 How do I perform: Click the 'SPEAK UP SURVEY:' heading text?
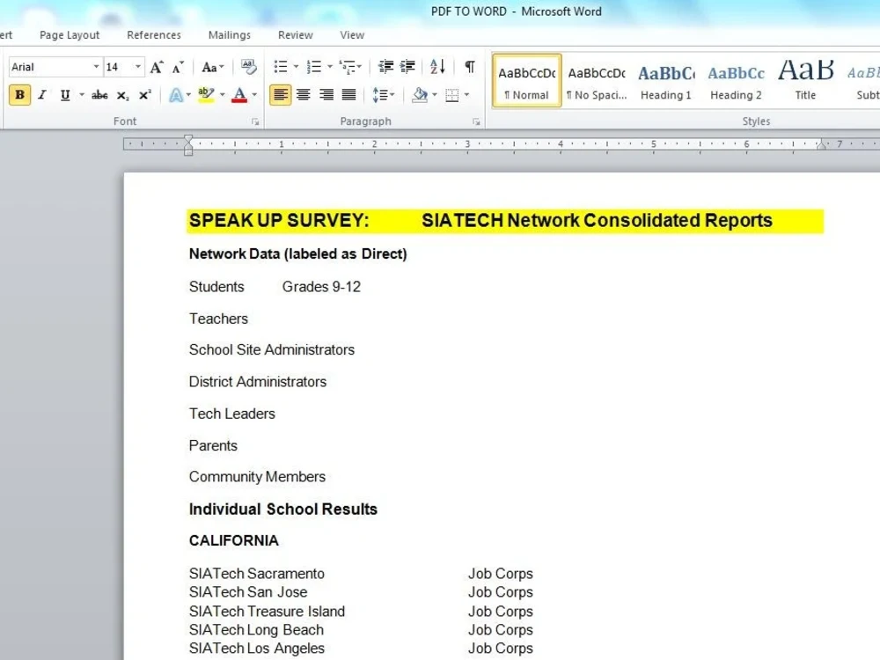click(x=279, y=221)
